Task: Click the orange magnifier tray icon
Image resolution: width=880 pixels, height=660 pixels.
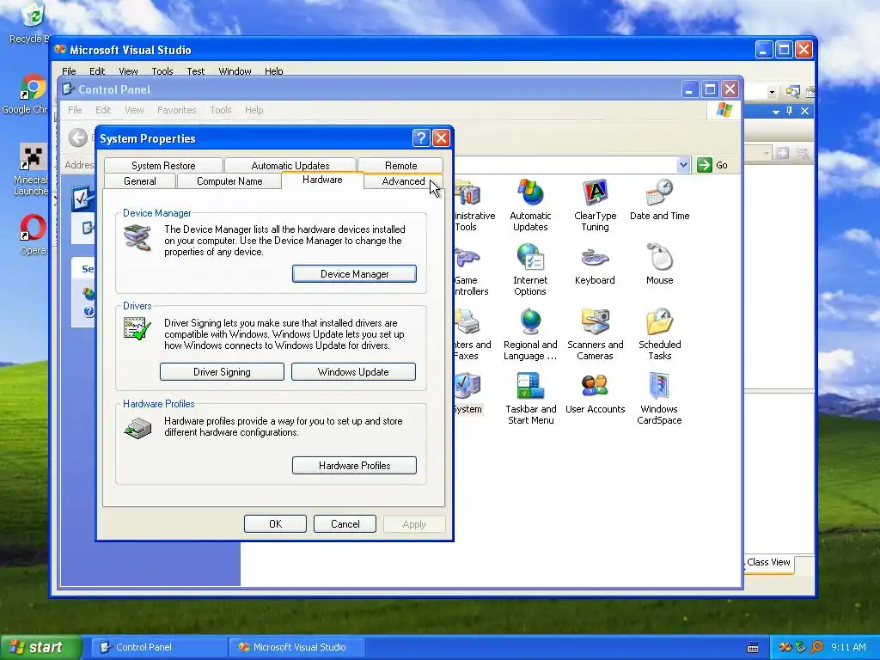Action: [816, 647]
